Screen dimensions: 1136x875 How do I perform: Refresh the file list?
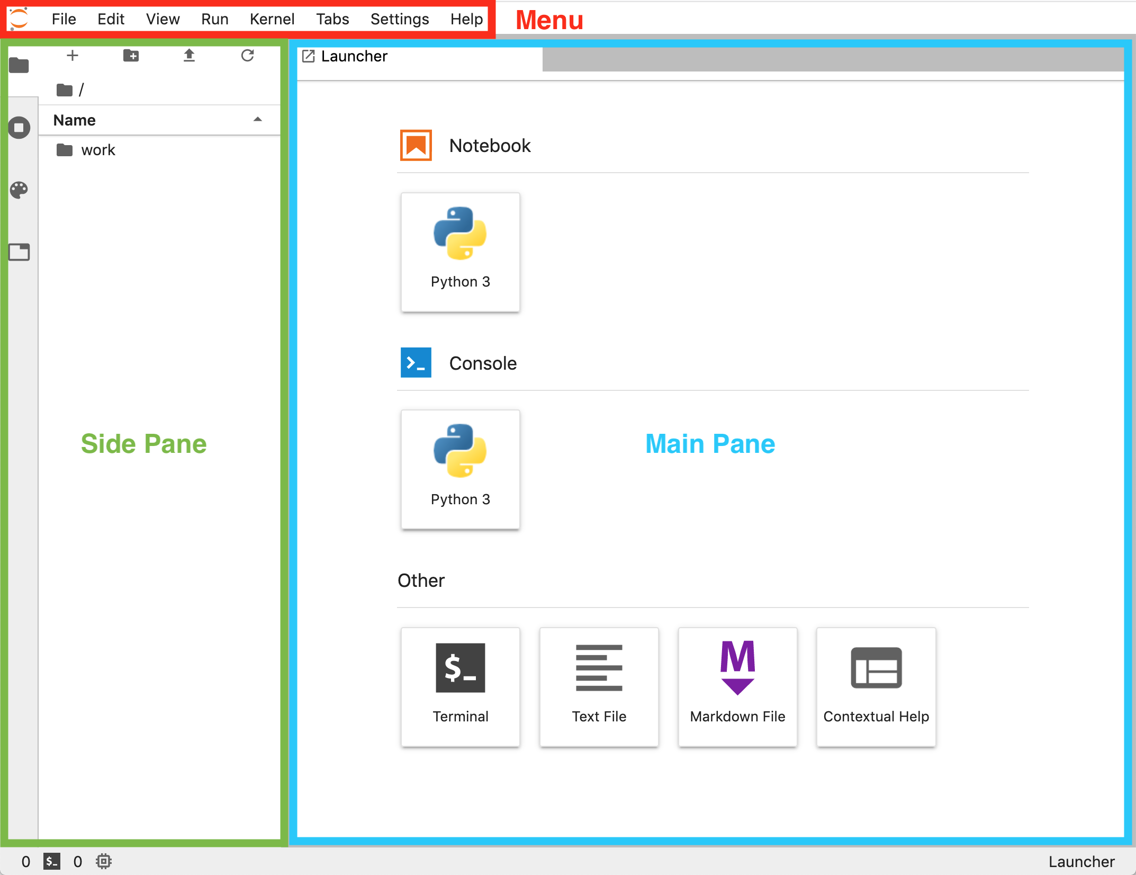(247, 55)
